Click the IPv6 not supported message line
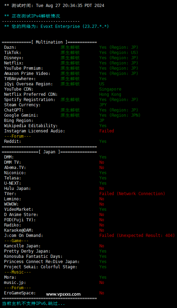The width and height of the screenshot is (177, 308). coord(33,303)
